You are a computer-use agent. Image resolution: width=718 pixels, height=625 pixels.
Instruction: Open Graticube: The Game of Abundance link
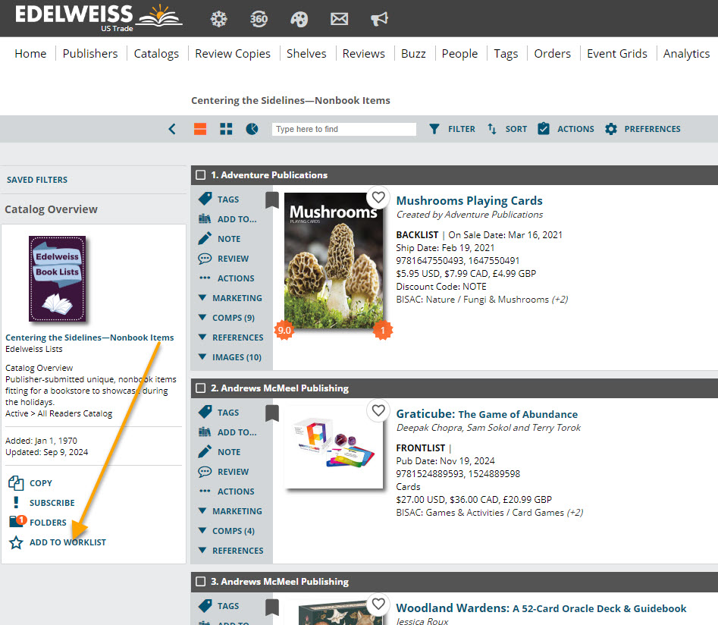tap(487, 414)
